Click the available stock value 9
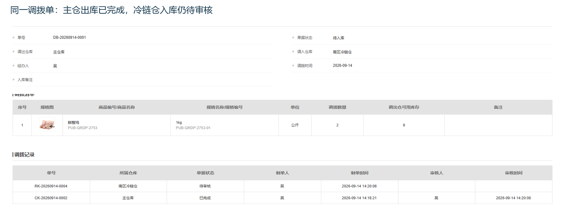Viewport: 563px width, 212px height. 404,125
